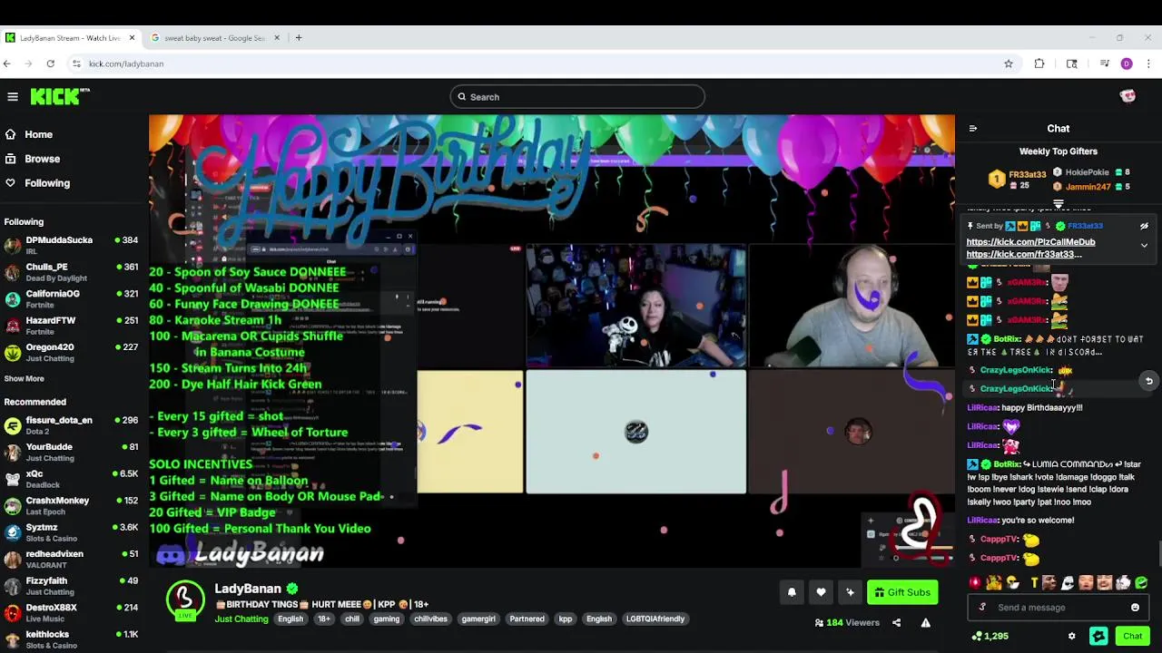The width and height of the screenshot is (1162, 653).
Task: Select the LGBTQIAfriendly tag
Action: [655, 619]
